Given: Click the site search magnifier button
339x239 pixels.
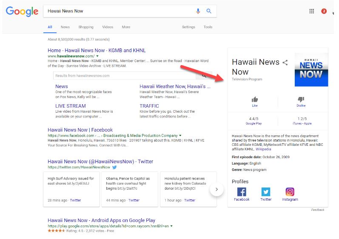Looking at the screenshot, I should tap(204, 76).
